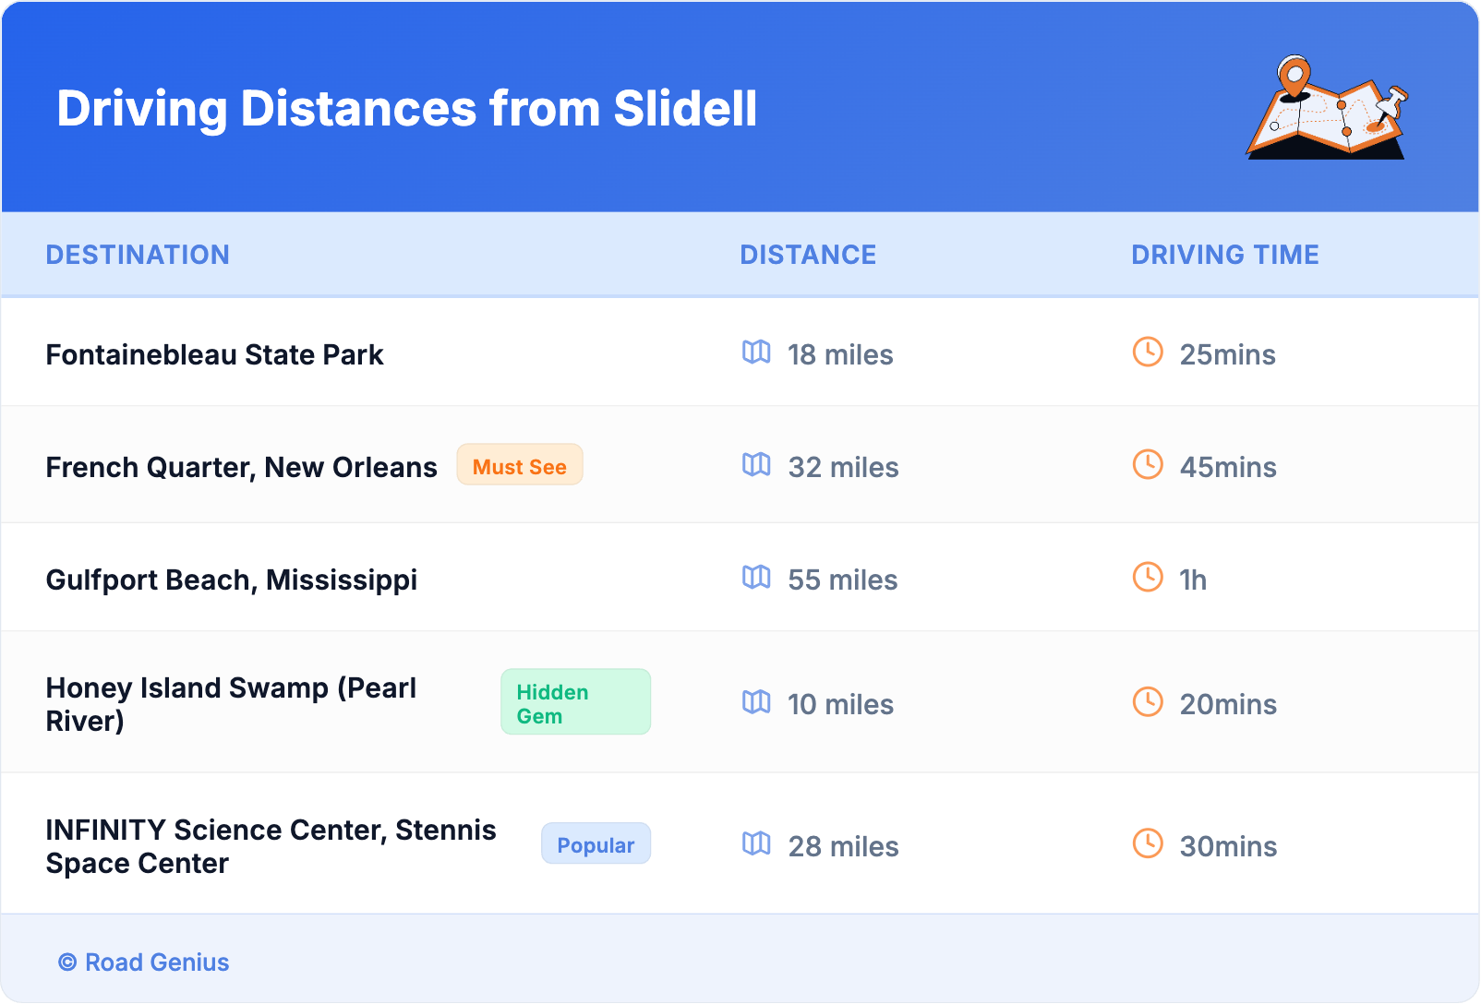Select the Must See badge
This screenshot has height=1004, width=1481.
(520, 466)
